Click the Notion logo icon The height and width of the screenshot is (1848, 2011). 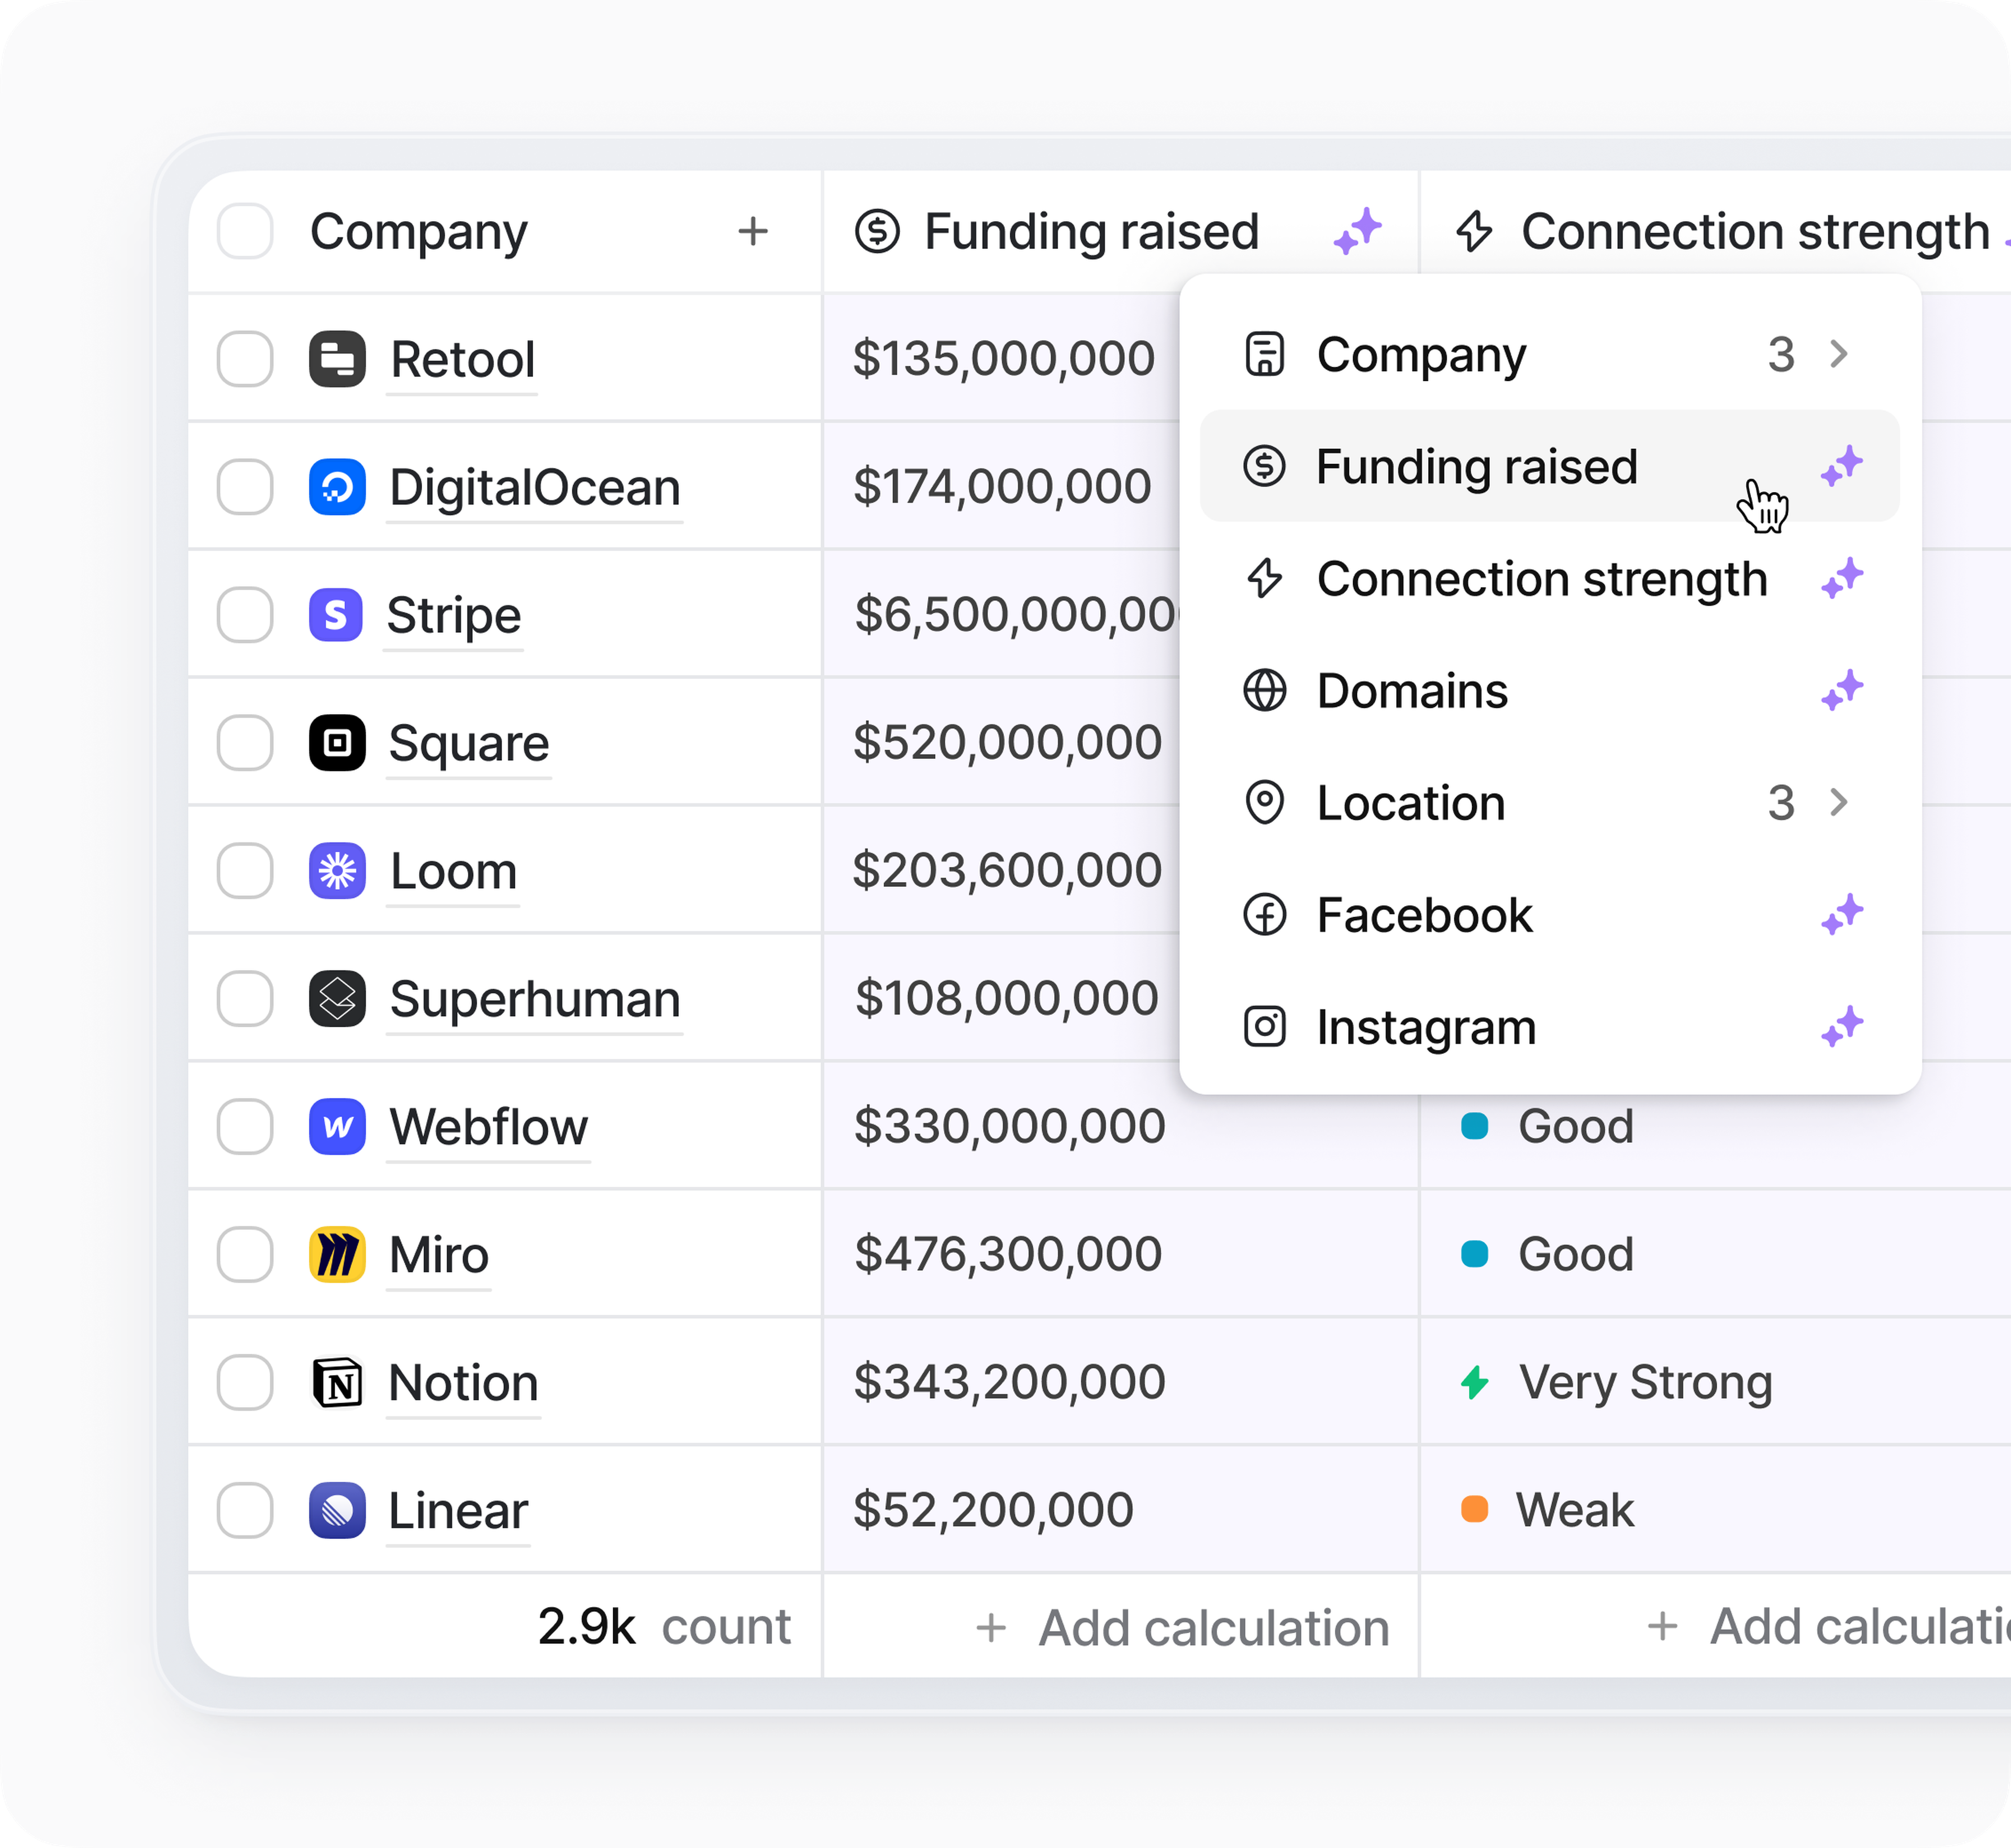point(337,1383)
